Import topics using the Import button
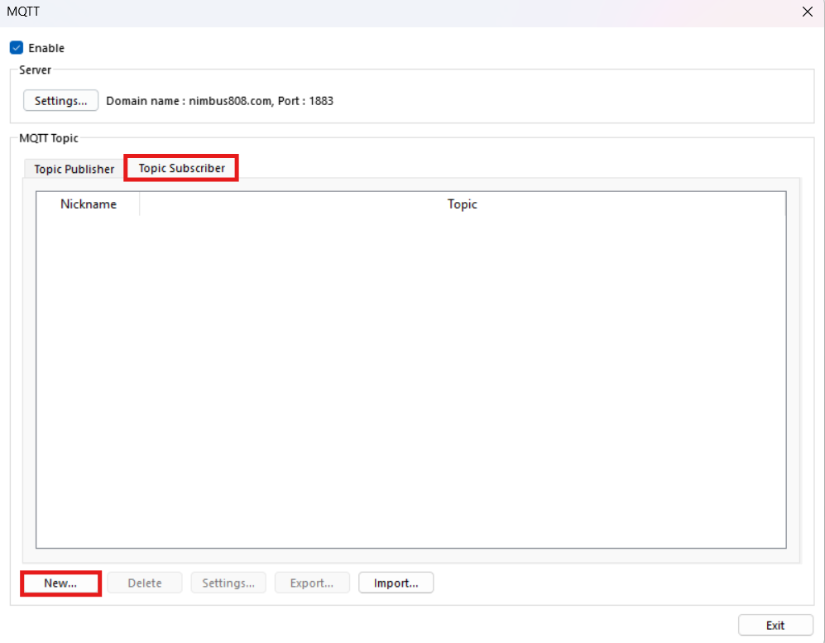Viewport: 825px width, 643px height. 396,583
